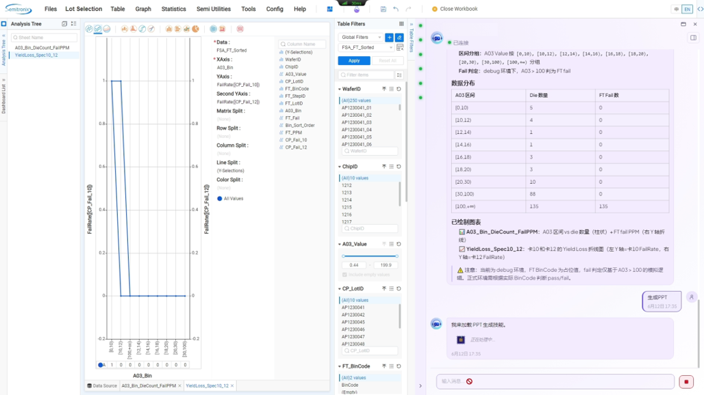The height and width of the screenshot is (395, 704).
Task: Open the FSA_FT_Sorted table dropdown
Action: 366,47
